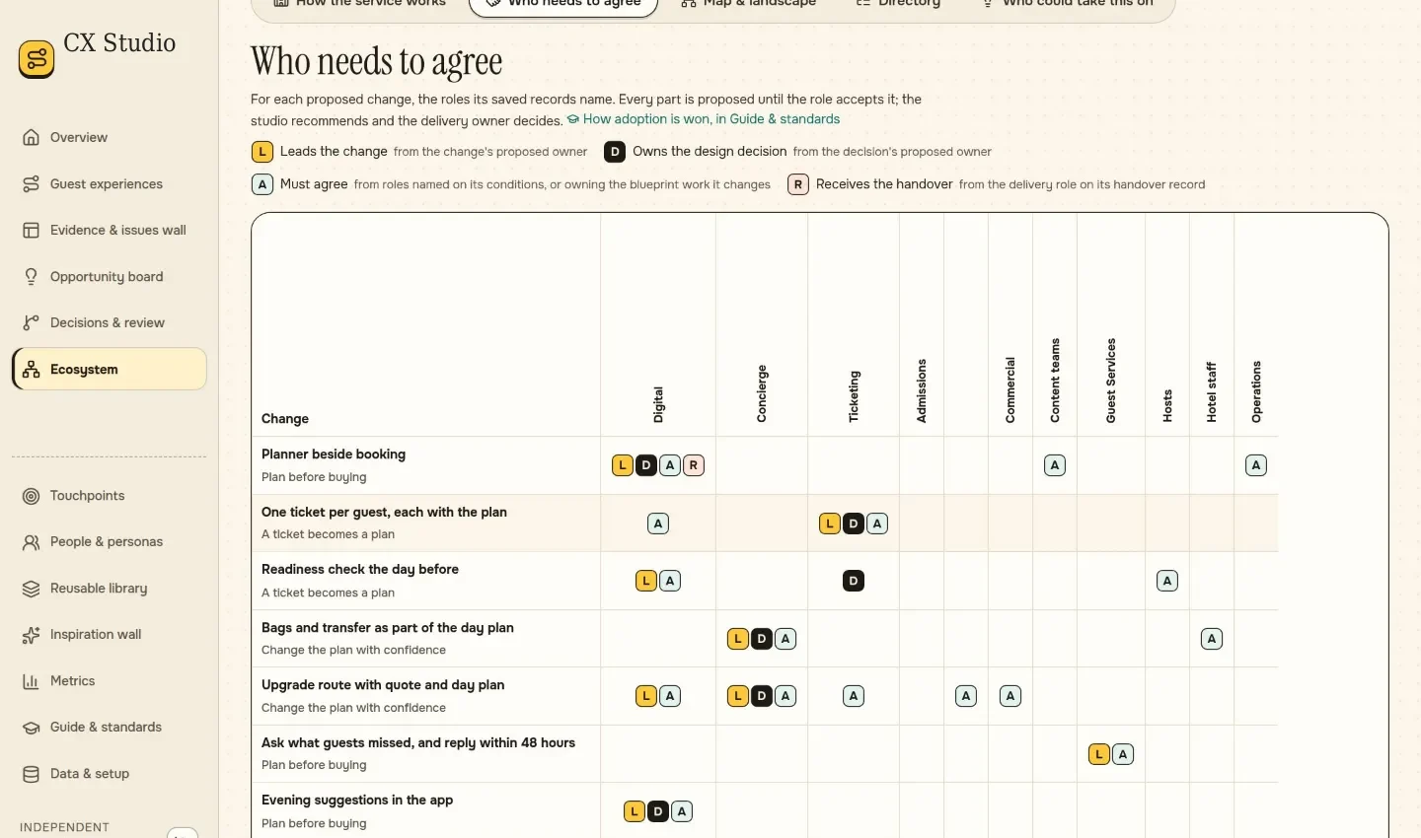Click "Upgrade route with quote and day plan"
The height and width of the screenshot is (838, 1421).
(383, 685)
